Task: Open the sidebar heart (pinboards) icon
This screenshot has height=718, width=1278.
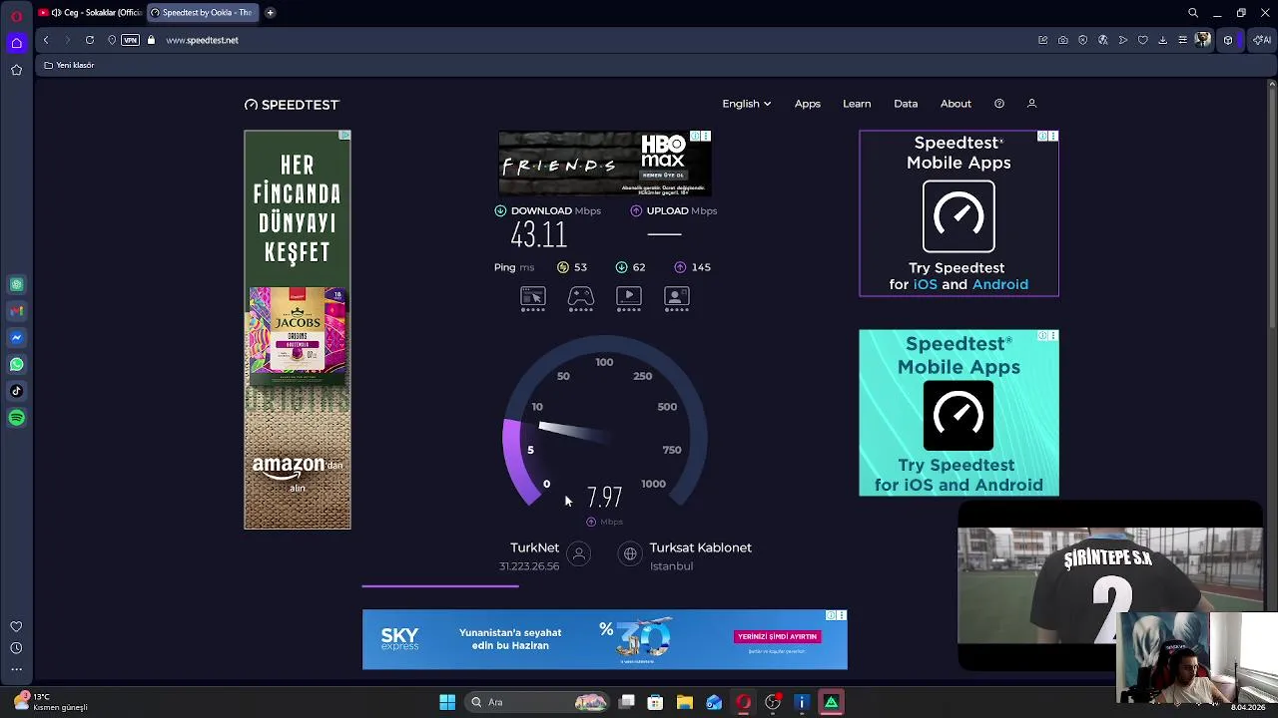Action: [x=16, y=626]
